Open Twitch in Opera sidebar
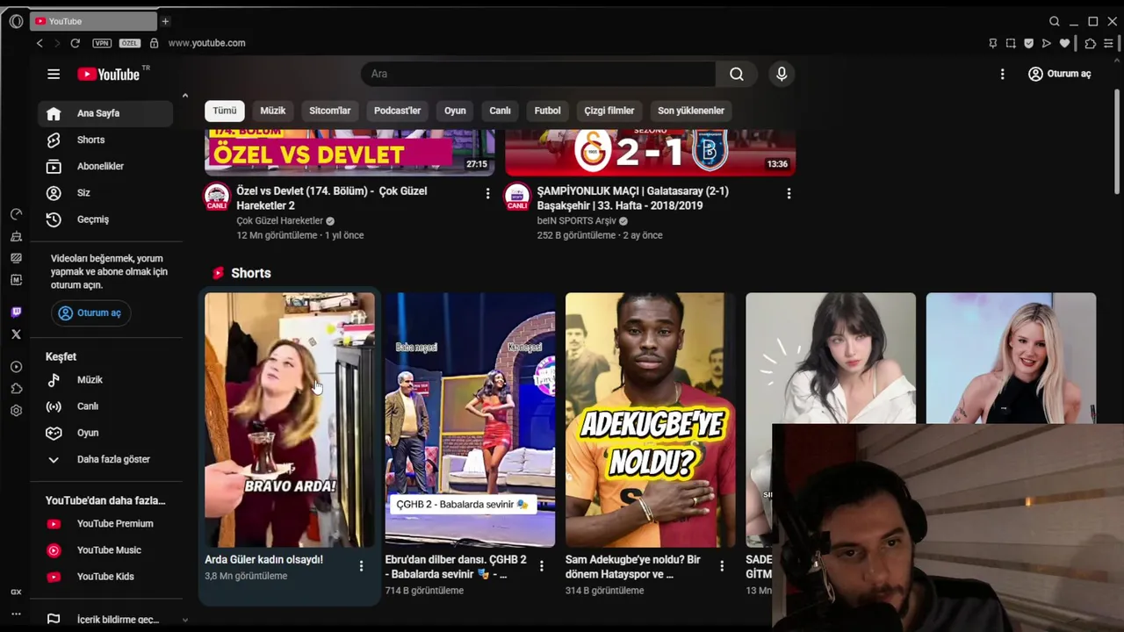Screen dimensions: 1124x632 16,312
